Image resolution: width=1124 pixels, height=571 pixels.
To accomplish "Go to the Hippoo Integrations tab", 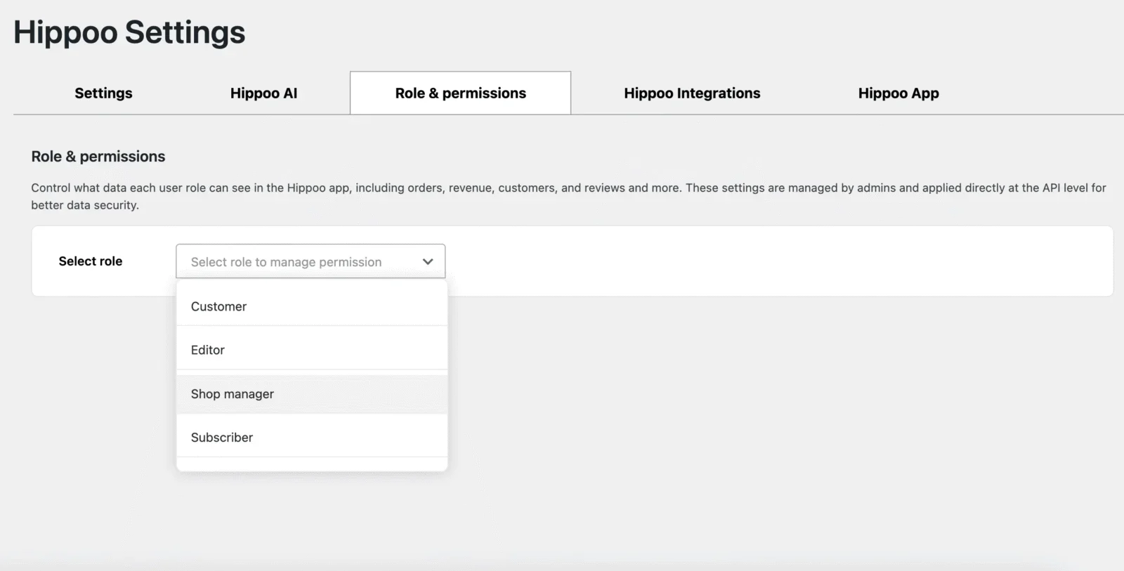I will tap(692, 93).
